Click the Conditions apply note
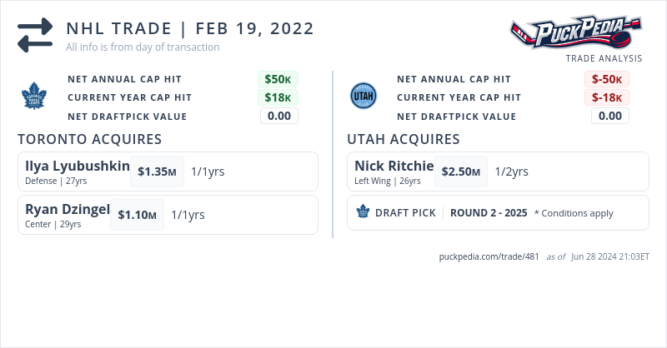Screen dimensions: 667x348 click(x=574, y=213)
